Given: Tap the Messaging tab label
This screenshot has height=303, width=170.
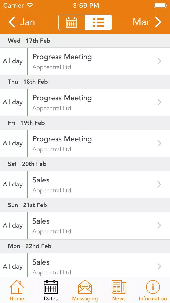Looking at the screenshot, I should [85, 298].
